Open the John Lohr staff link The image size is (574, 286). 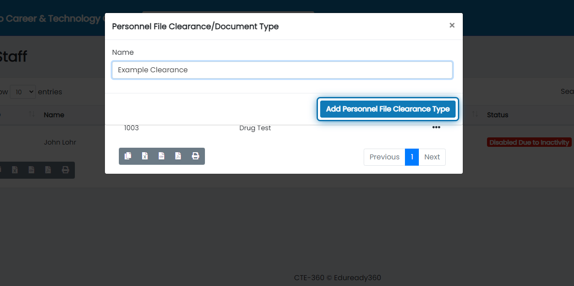(60, 142)
